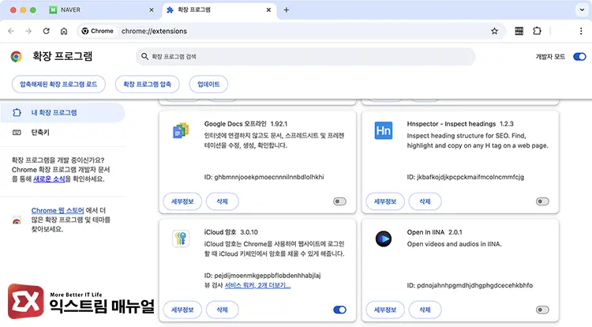Disable the iCloud 암호 extension toggle
Screen dimensions: 592x327
tap(339, 310)
